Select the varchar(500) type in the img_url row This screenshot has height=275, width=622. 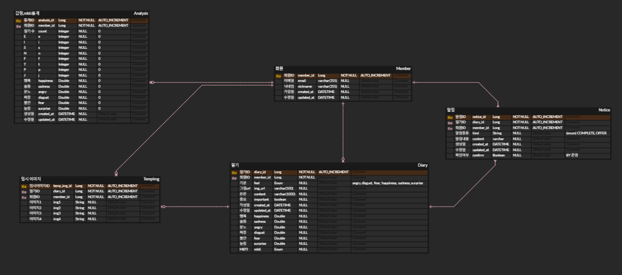[x=284, y=189]
